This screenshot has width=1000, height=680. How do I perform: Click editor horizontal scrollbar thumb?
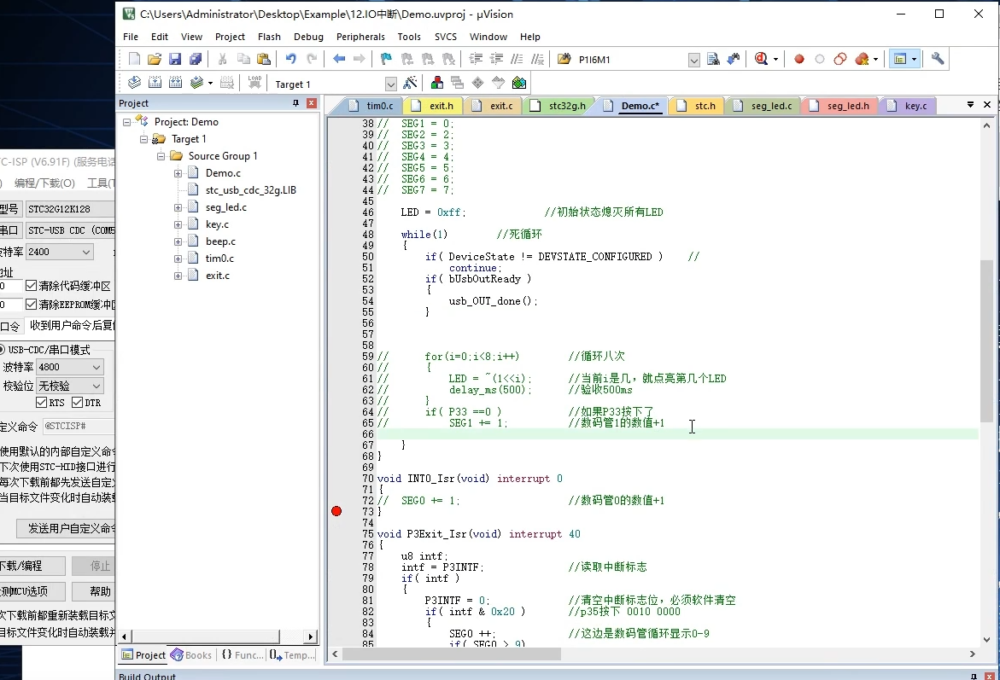452,654
